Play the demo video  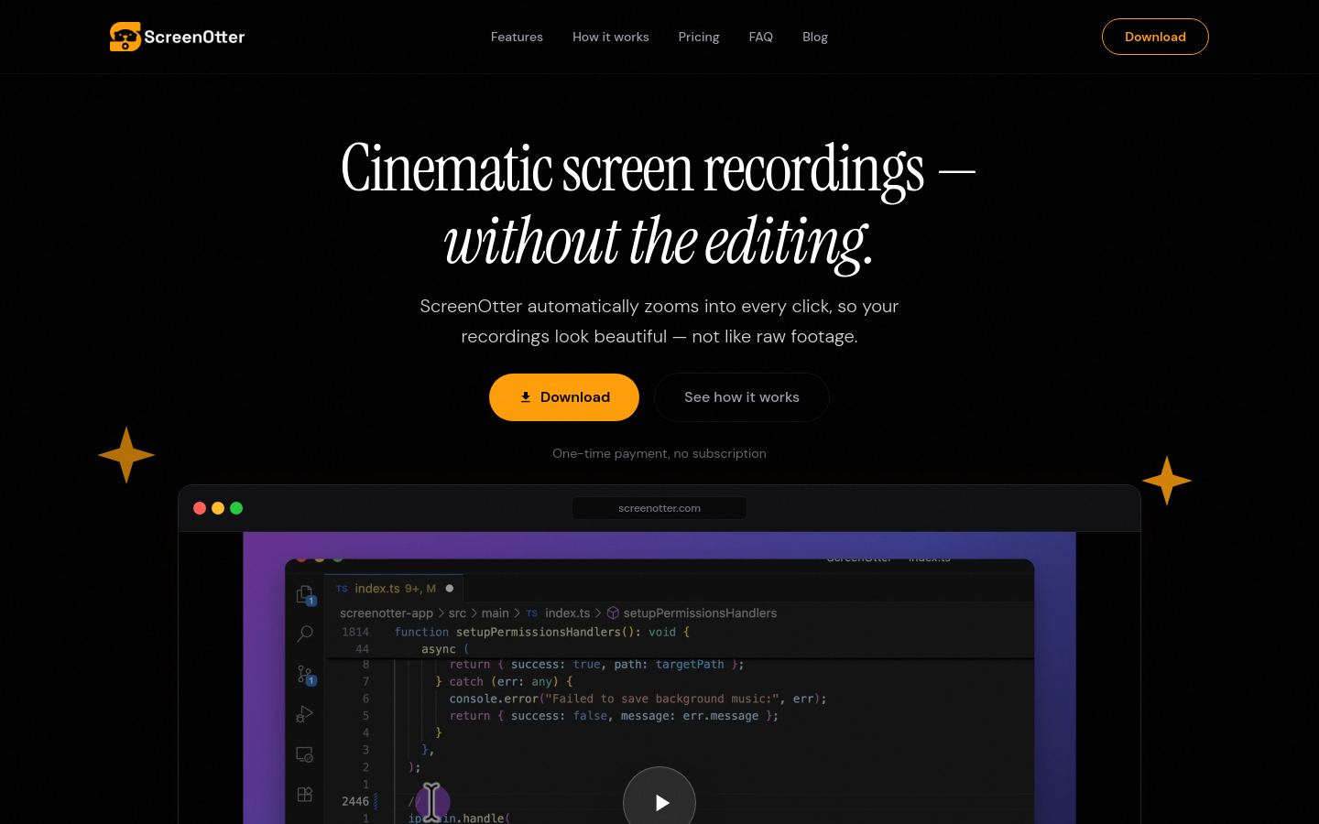659,801
